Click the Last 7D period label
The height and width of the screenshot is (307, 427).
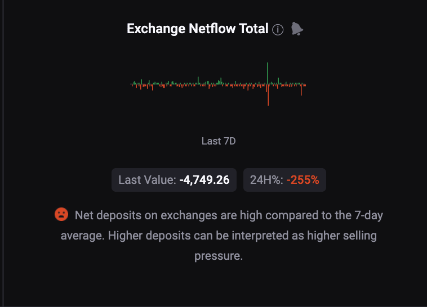pyautogui.click(x=219, y=141)
